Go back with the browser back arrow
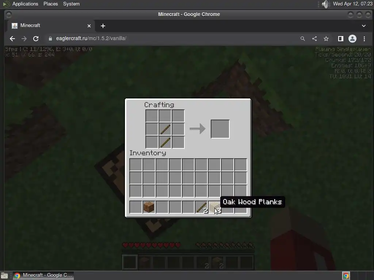 point(12,39)
